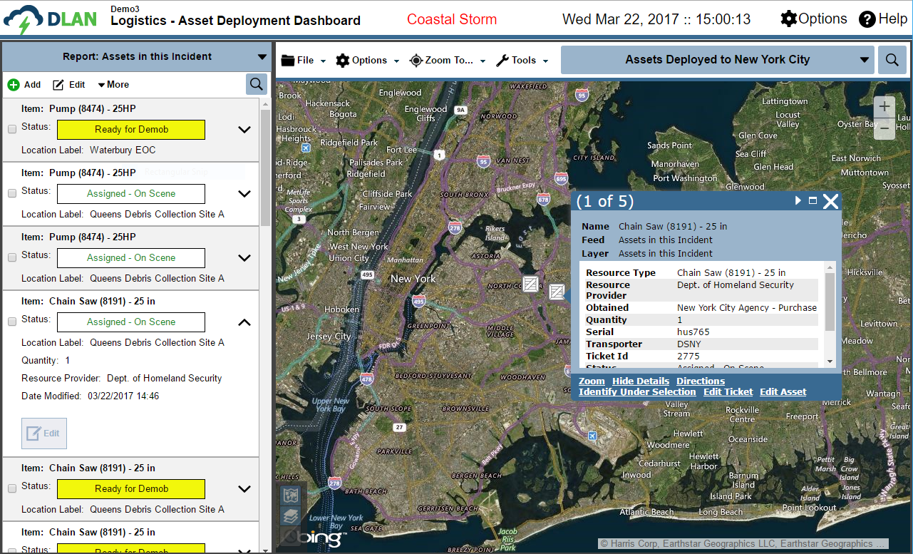Click the Edit Ticket link
The width and height of the screenshot is (913, 554).
tap(728, 392)
